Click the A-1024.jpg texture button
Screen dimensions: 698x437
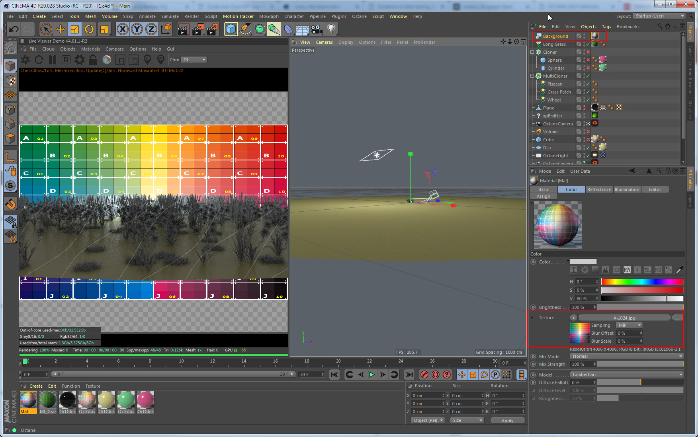pos(624,318)
